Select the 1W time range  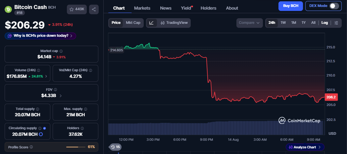click(283, 23)
